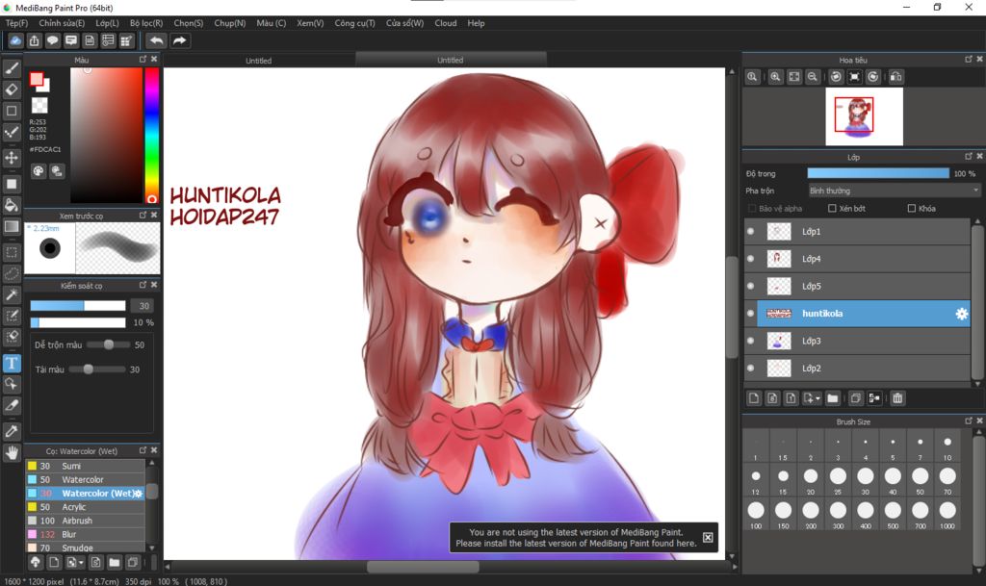This screenshot has width=986, height=586.
Task: Open the Xem(V) menu
Action: 310,23
